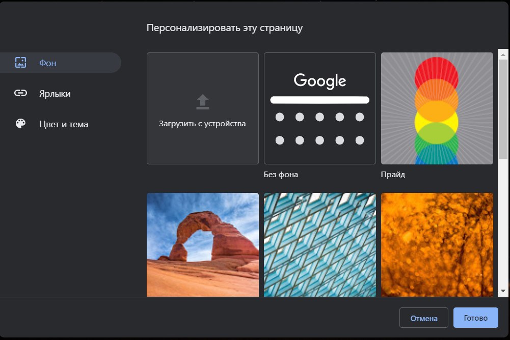The width and height of the screenshot is (510, 340).
Task: Select the Без фона thumbnail
Action: pos(320,108)
